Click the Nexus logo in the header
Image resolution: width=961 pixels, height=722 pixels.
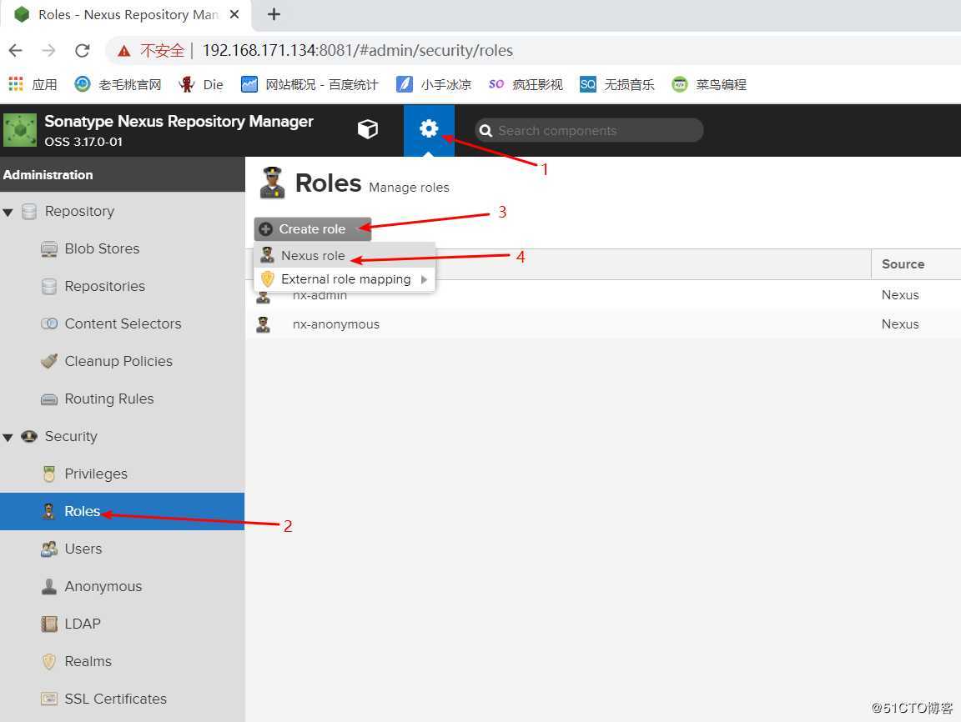[20, 129]
